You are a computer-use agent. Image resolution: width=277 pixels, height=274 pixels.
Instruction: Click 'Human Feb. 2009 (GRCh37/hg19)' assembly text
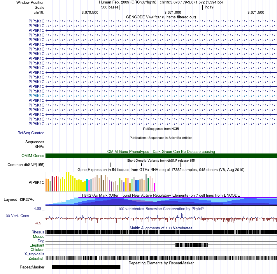(x=128, y=2)
